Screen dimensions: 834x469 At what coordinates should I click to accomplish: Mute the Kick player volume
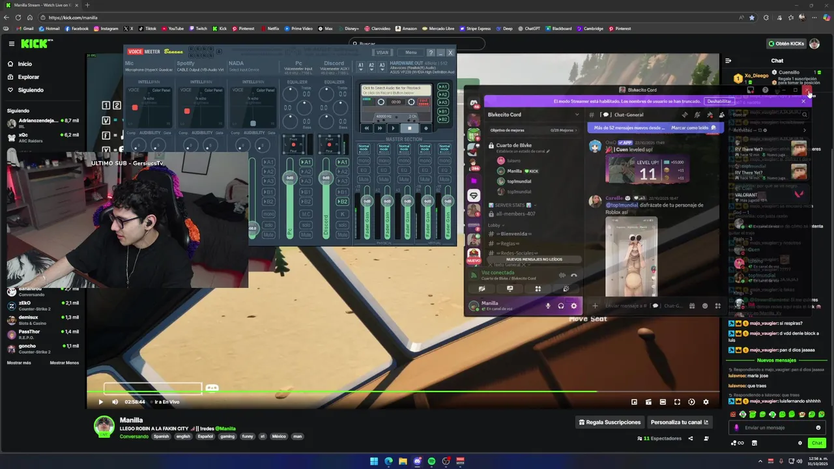pyautogui.click(x=115, y=402)
